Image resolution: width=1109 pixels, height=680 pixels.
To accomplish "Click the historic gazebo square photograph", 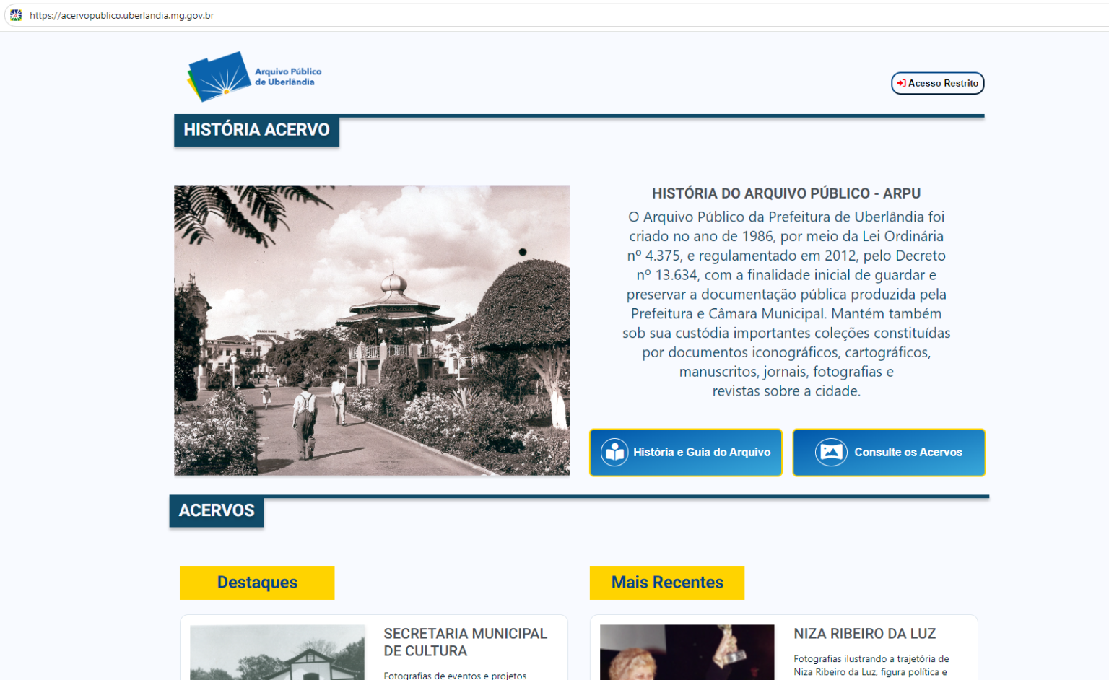I will click(372, 330).
